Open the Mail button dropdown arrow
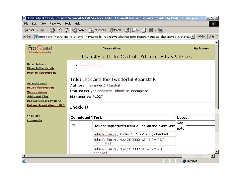This screenshot has width=239, height=179. (138, 30)
